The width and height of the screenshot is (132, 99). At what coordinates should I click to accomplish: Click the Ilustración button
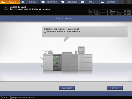click(67, 88)
